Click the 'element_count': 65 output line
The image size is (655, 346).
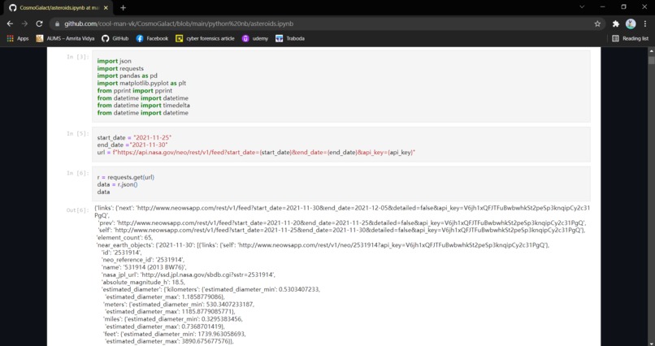tap(125, 237)
